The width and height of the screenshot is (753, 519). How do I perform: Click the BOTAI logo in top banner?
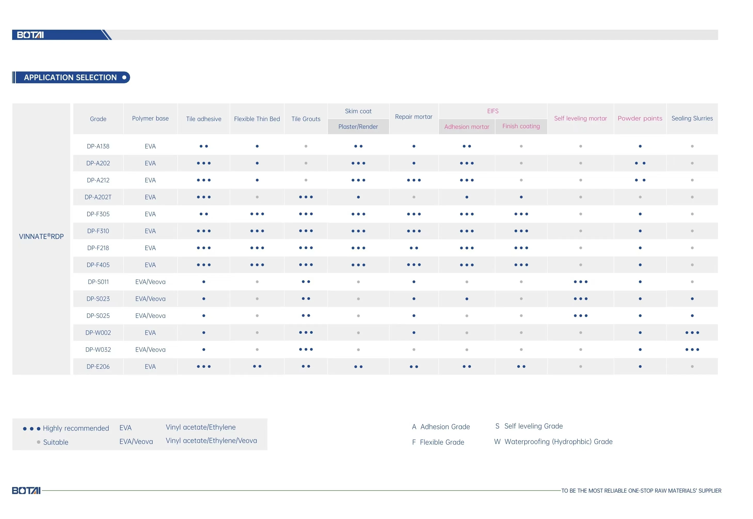coord(30,35)
